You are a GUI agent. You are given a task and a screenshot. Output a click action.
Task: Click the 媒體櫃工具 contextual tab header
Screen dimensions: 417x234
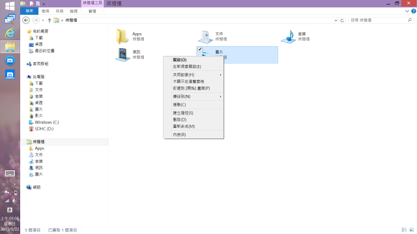[93, 3]
